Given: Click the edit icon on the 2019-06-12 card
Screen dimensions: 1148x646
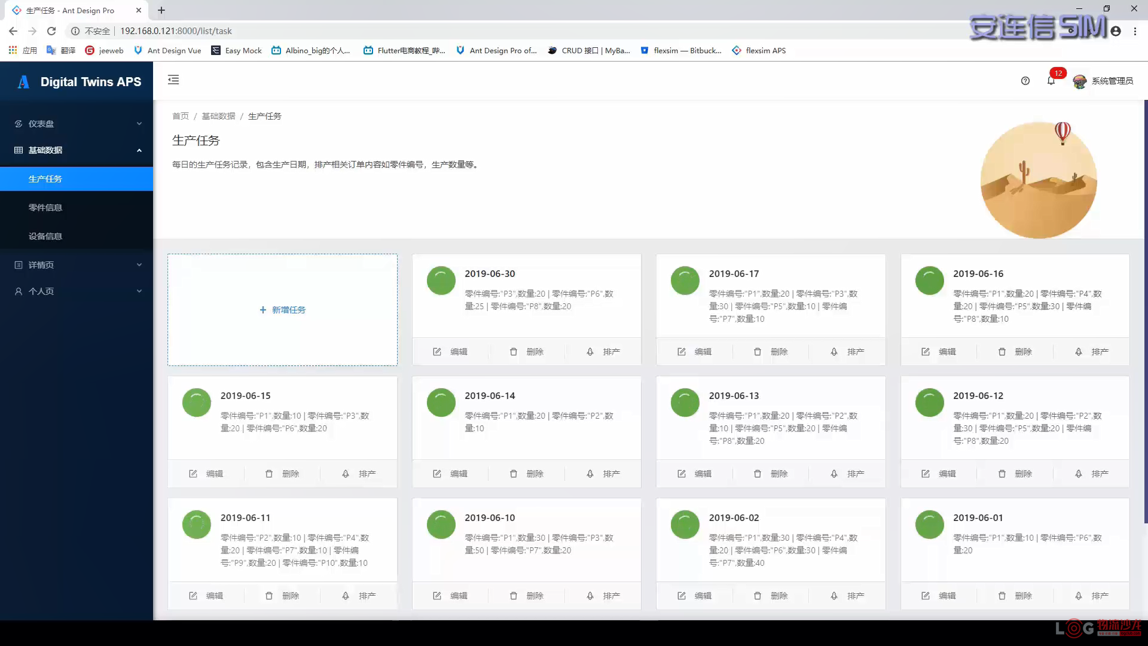Looking at the screenshot, I should (926, 474).
